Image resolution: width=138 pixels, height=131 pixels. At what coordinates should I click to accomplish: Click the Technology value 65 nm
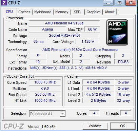(38, 41)
